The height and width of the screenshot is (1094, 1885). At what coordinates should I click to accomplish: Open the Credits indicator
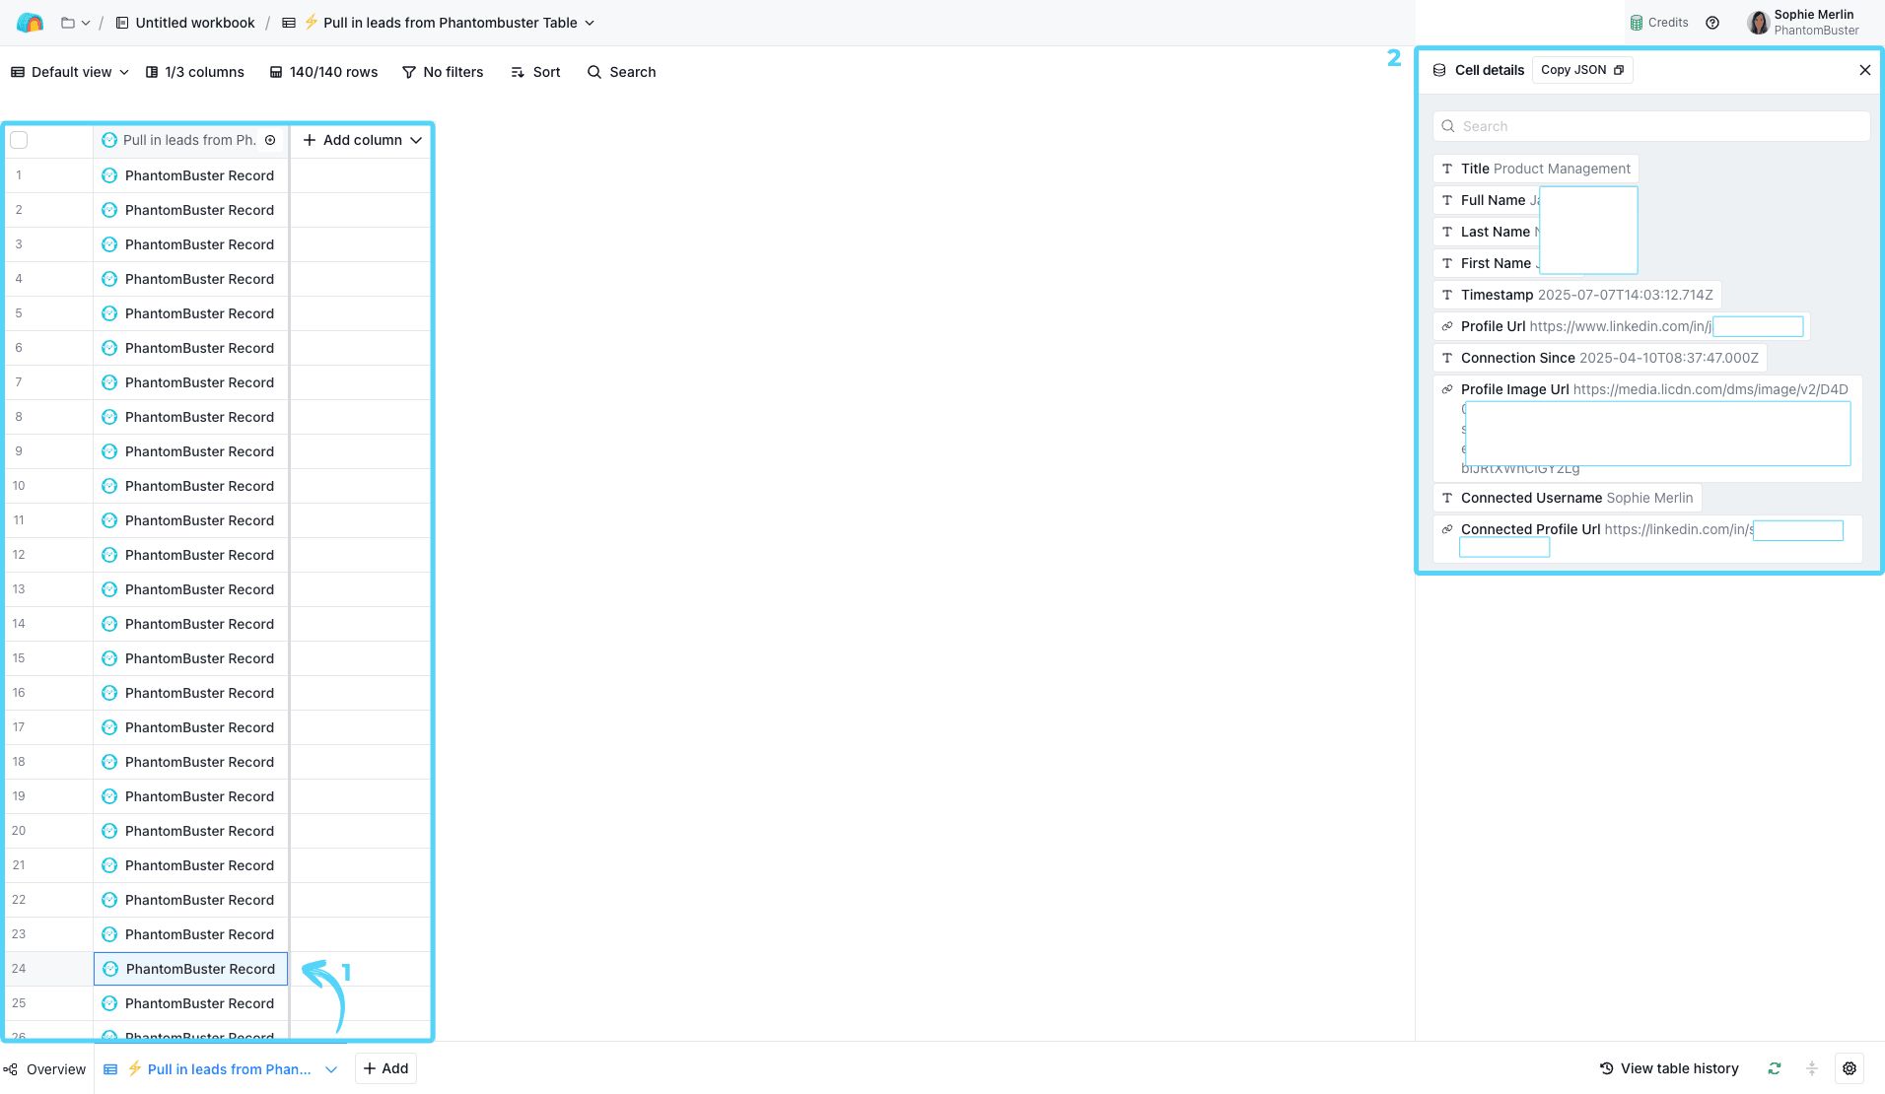pyautogui.click(x=1659, y=23)
